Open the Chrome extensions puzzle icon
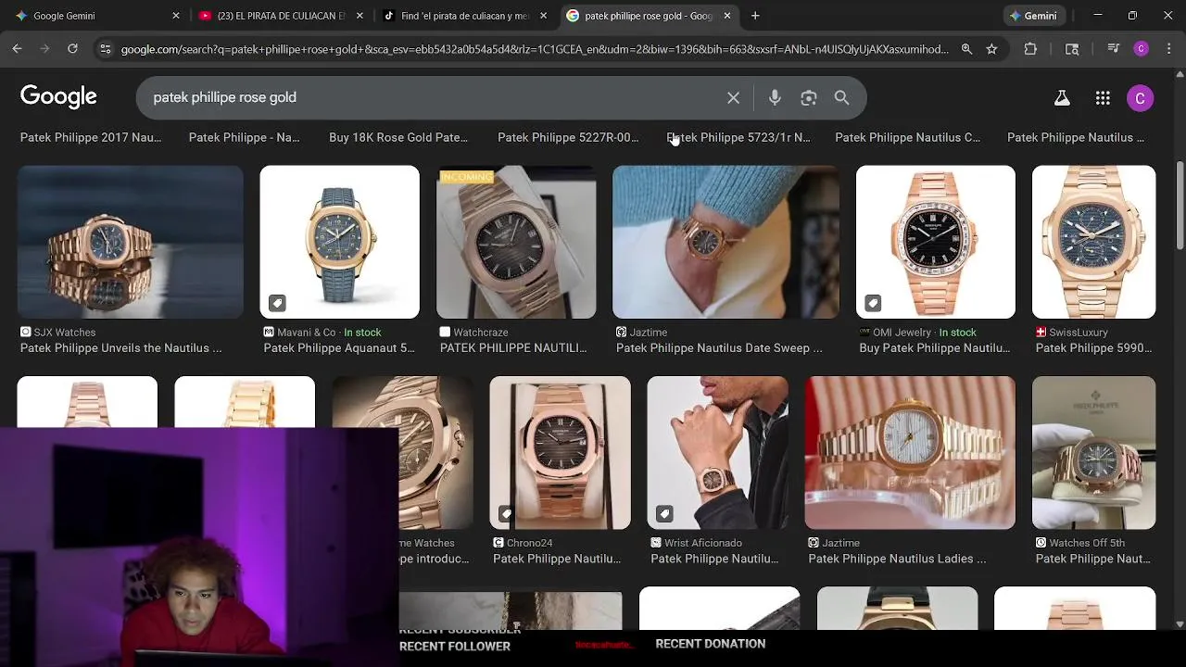The image size is (1186, 667). [x=1030, y=49]
